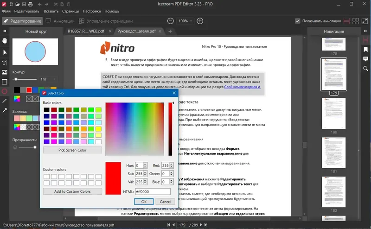This screenshot has width=371, height=229.
Task: Go to the next page in the bottom bar
Action: point(201,225)
